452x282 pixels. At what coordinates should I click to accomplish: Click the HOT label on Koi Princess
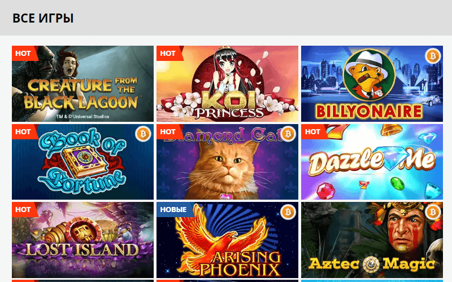[x=169, y=53]
